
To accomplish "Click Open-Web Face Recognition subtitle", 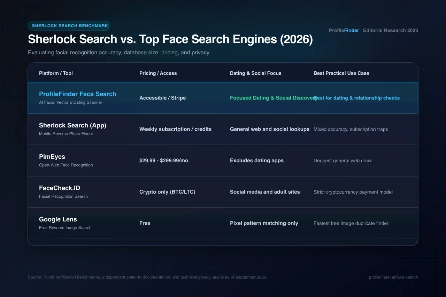I will pyautogui.click(x=66, y=165).
